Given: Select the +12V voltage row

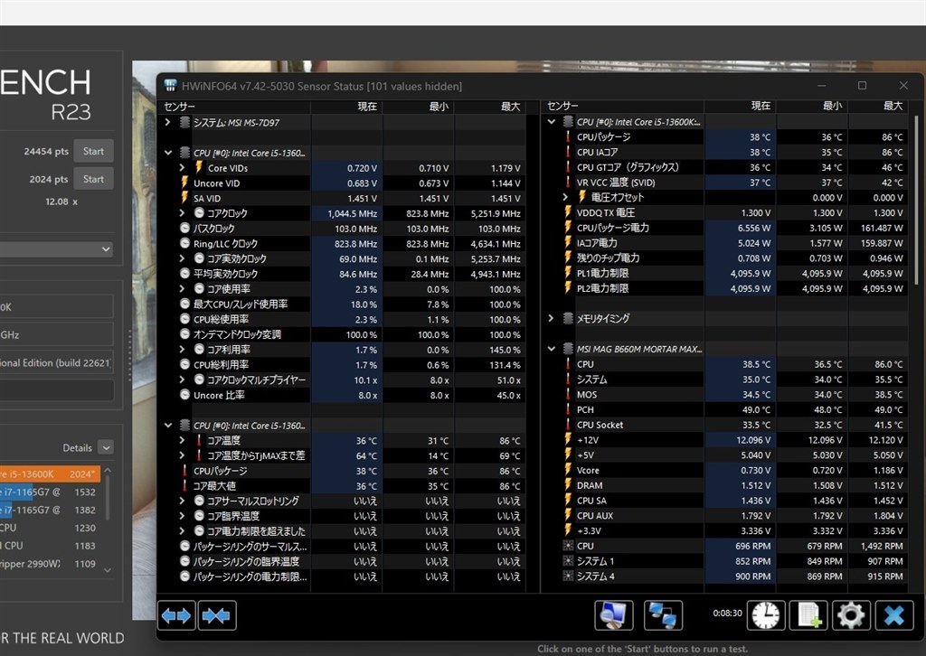Looking at the screenshot, I should (734, 440).
